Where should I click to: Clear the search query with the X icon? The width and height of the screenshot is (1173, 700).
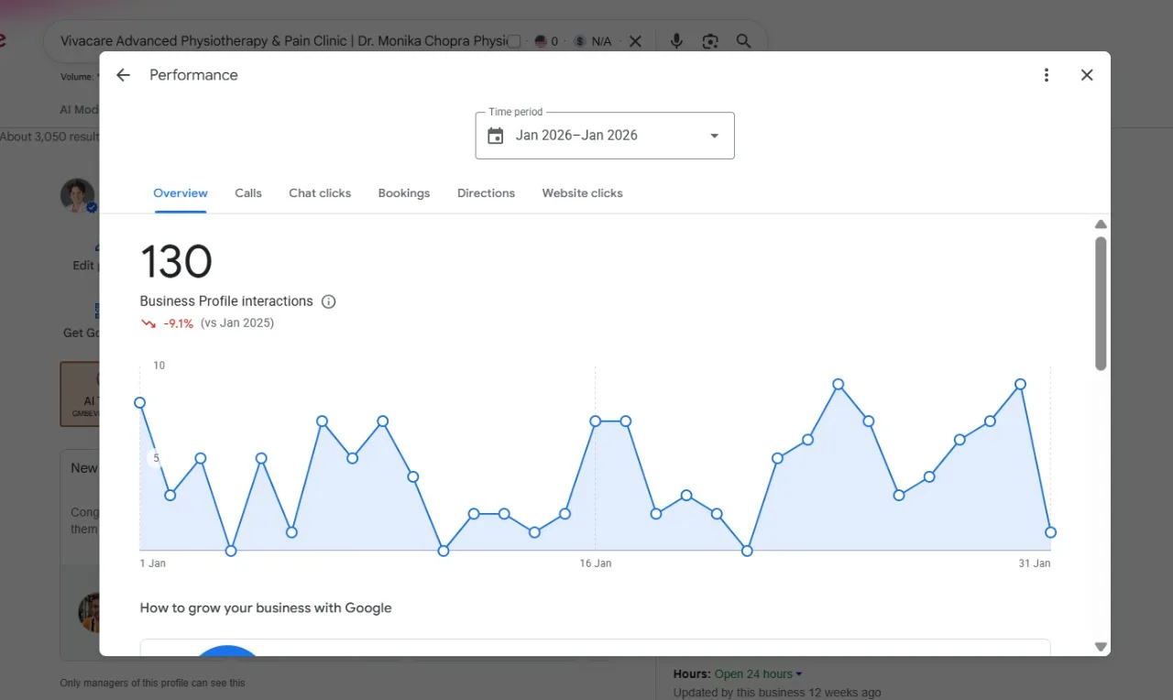pos(635,41)
